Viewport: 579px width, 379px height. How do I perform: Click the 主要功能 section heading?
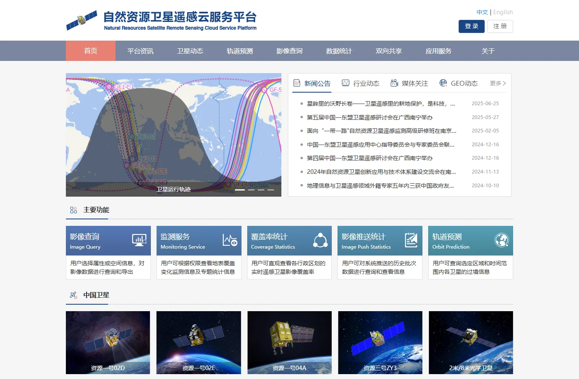(x=96, y=210)
